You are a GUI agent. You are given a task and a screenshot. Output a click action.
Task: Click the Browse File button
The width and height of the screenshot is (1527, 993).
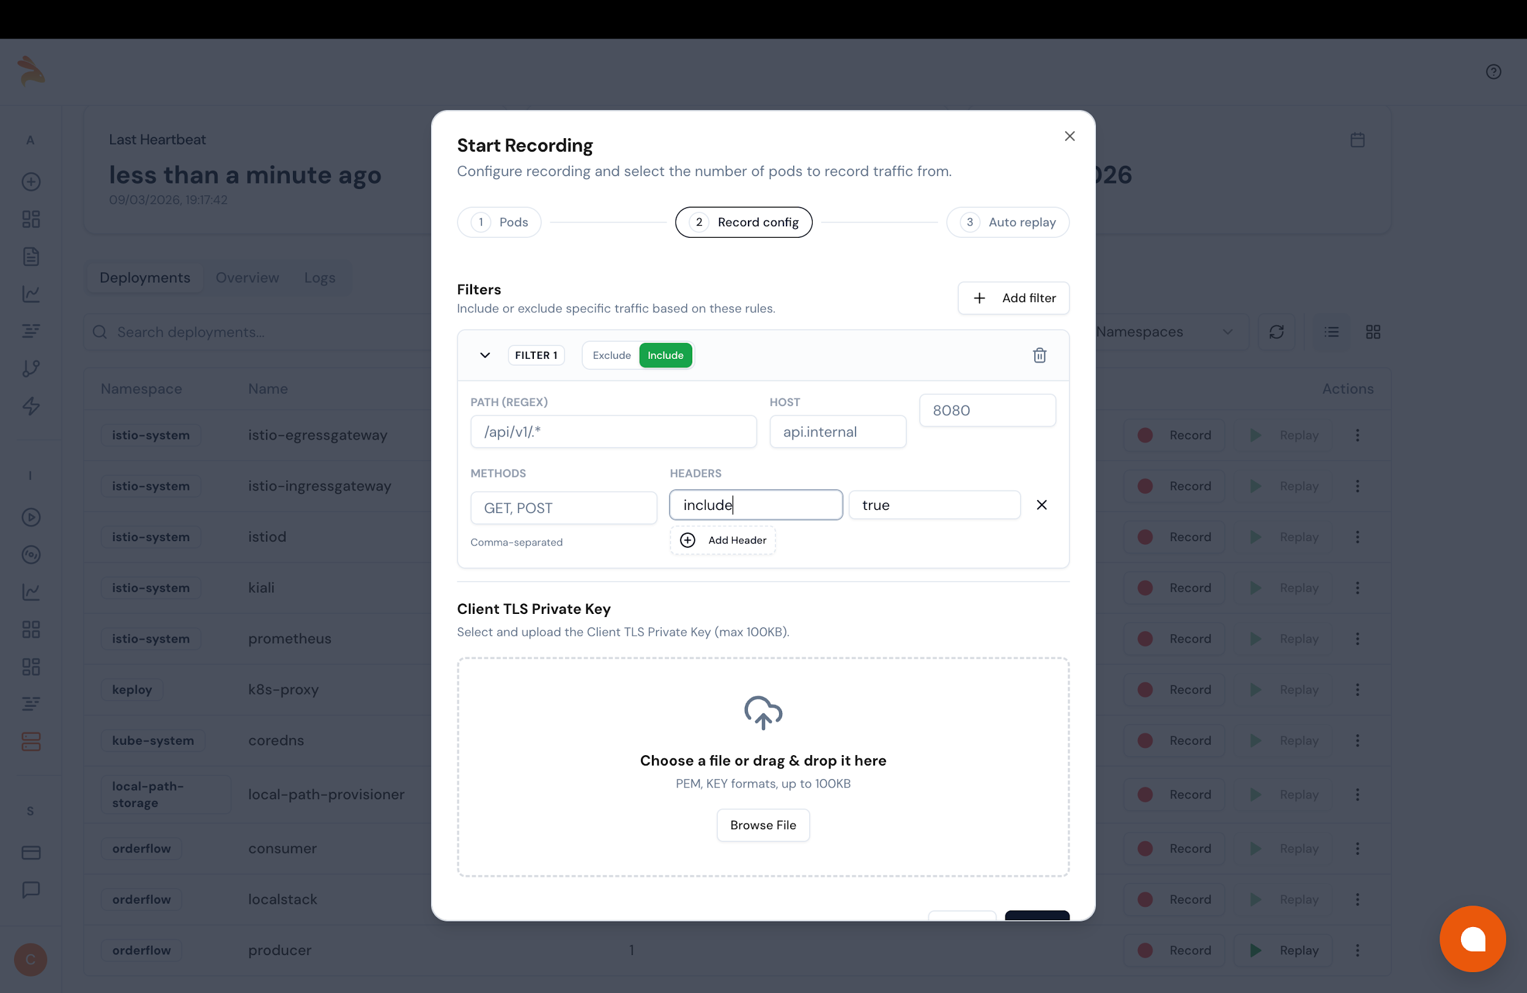(763, 825)
